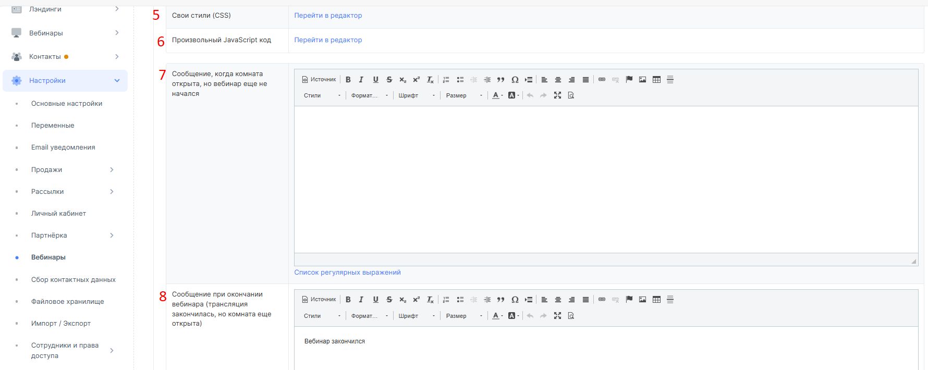Insert block quote in field 8 editor

tap(500, 300)
